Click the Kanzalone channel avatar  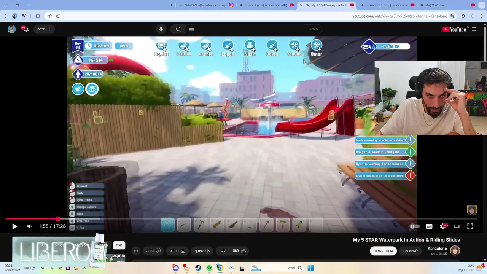(455, 250)
